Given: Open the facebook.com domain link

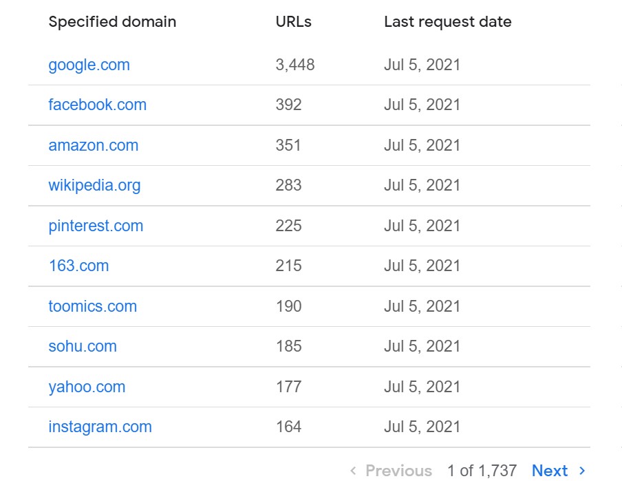Looking at the screenshot, I should (x=98, y=105).
